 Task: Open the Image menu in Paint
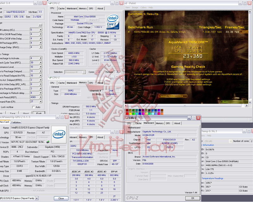(x=135, y=8)
